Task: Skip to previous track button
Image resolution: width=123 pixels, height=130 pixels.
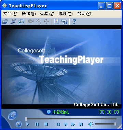Action: [x=58, y=124]
